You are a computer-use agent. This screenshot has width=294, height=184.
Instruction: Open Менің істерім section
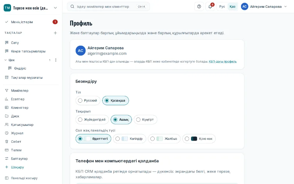pos(31,22)
